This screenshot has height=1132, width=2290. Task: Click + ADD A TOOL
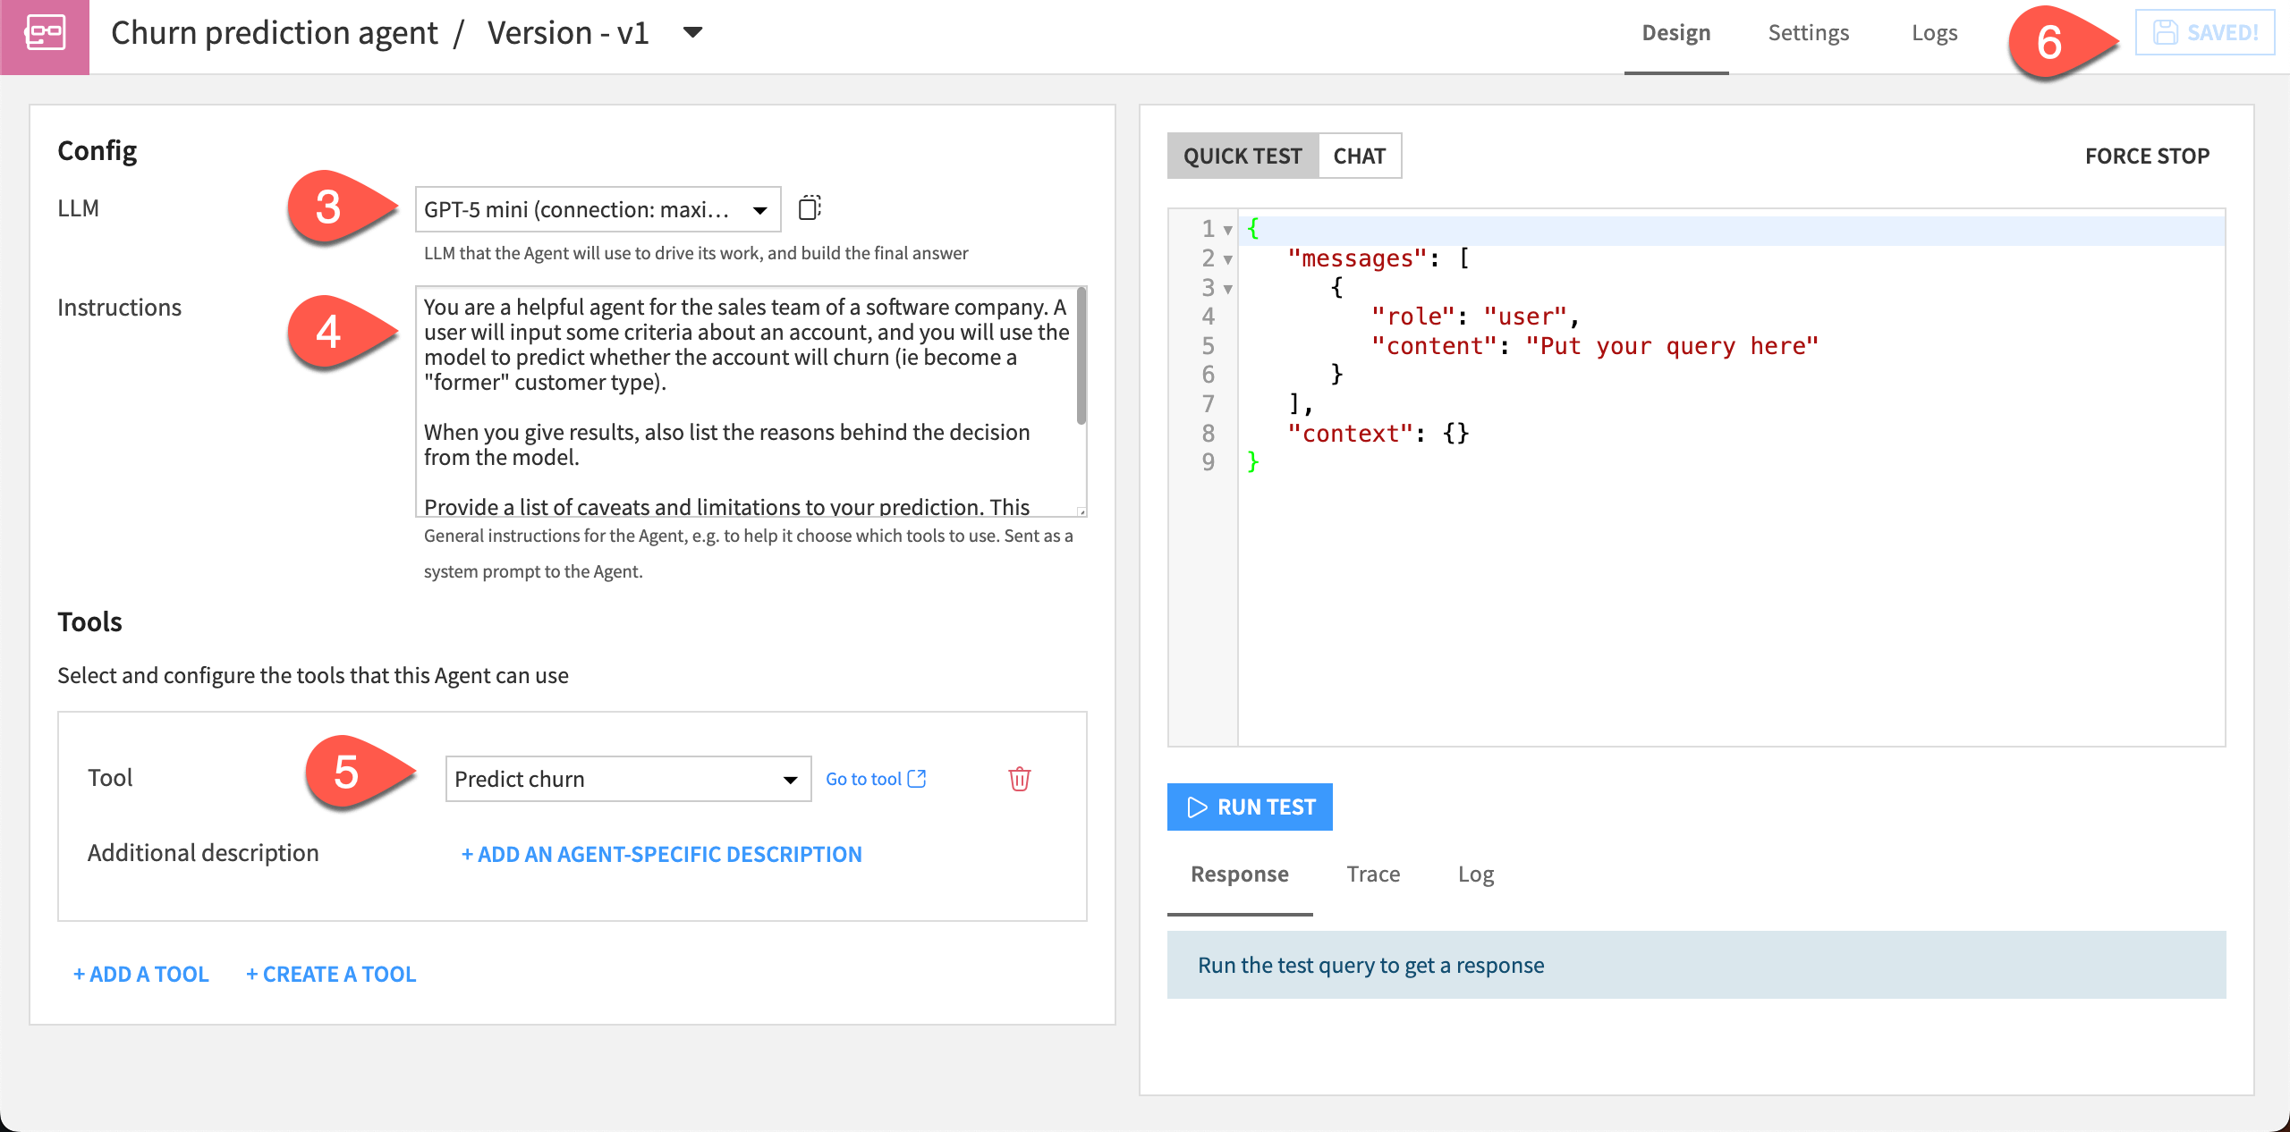tap(140, 974)
